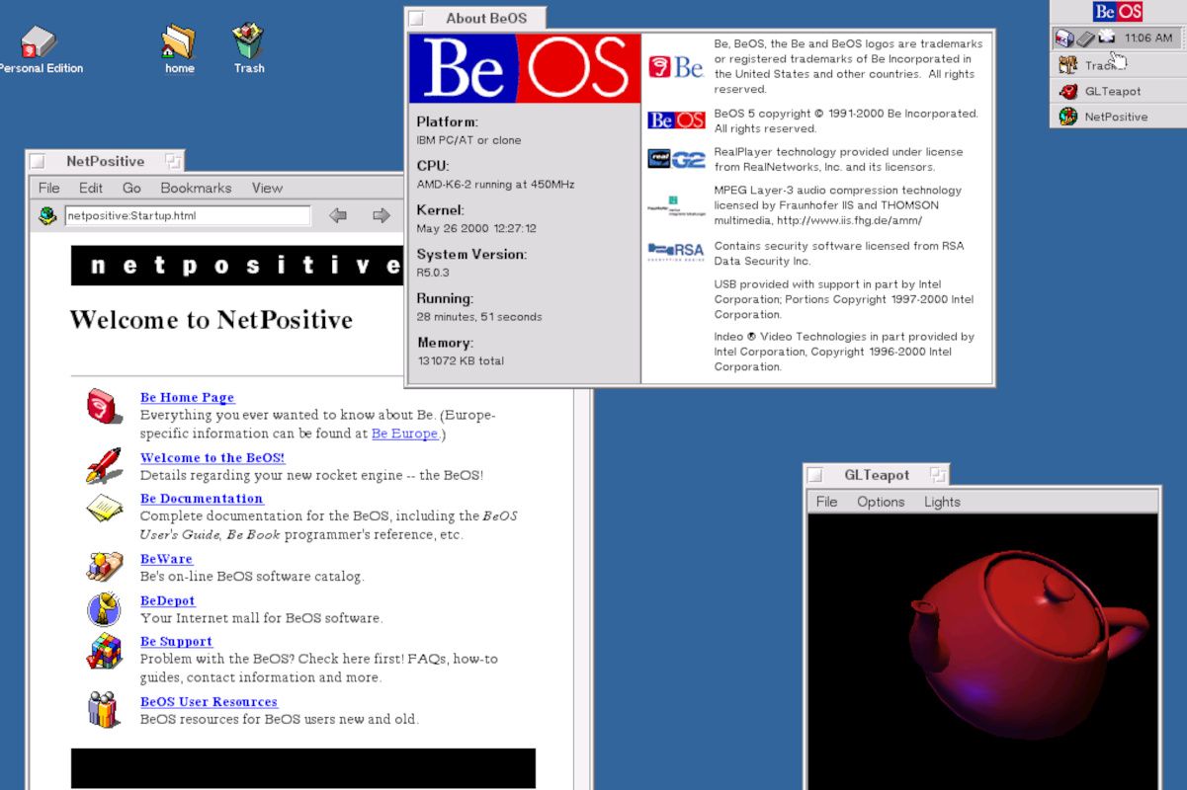Click the Tracker entry in Deskbar

[x=1118, y=65]
